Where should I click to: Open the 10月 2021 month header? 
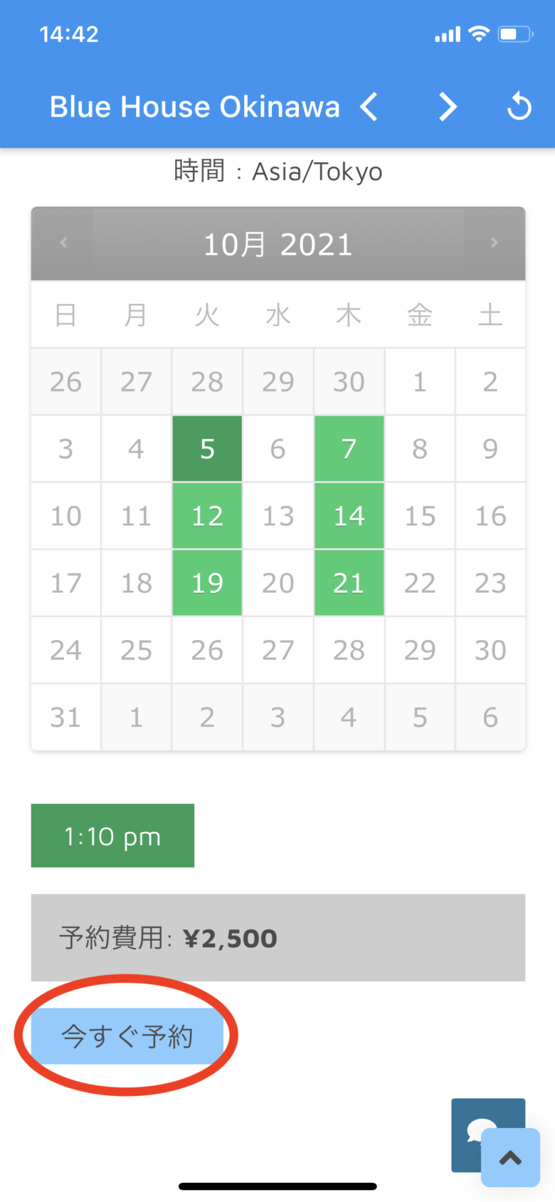click(x=278, y=245)
